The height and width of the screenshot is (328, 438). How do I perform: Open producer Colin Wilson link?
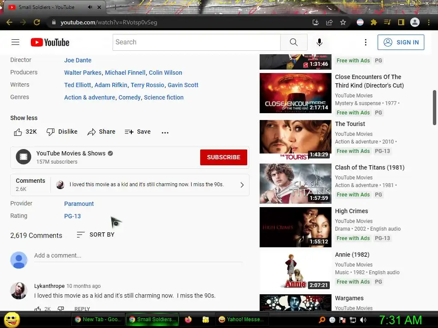click(166, 73)
